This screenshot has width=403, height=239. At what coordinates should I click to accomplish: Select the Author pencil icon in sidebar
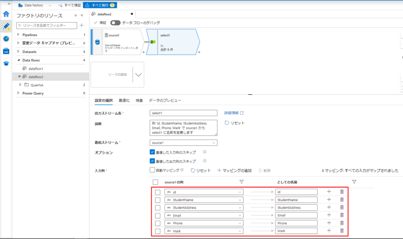click(x=6, y=26)
